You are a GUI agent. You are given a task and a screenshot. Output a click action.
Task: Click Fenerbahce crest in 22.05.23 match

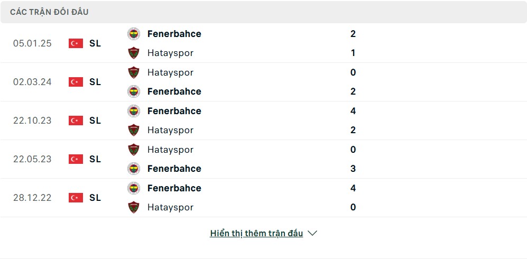coord(133,169)
